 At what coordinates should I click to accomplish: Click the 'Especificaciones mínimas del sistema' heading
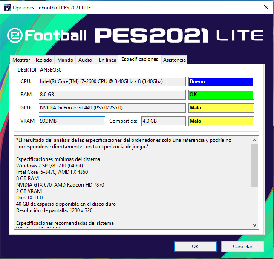point(58,159)
